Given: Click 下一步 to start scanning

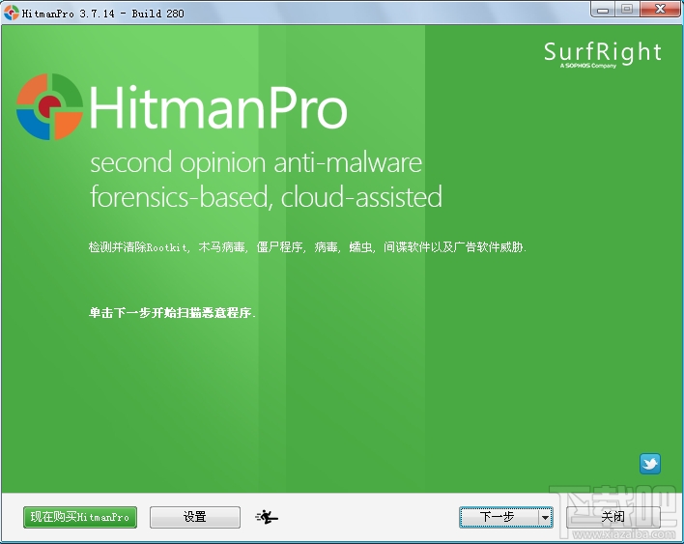Looking at the screenshot, I should (499, 517).
